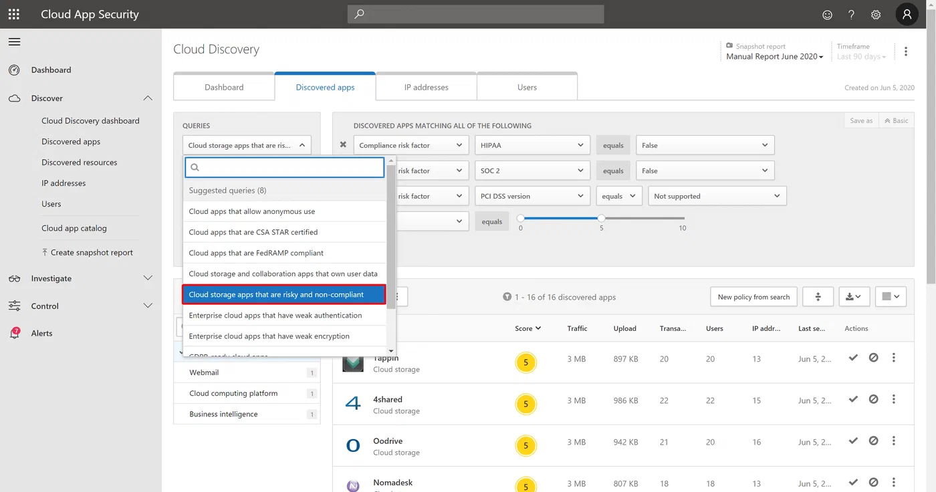The height and width of the screenshot is (492, 936).
Task: Open the HIPAA compliance field dropdown
Action: tap(532, 145)
